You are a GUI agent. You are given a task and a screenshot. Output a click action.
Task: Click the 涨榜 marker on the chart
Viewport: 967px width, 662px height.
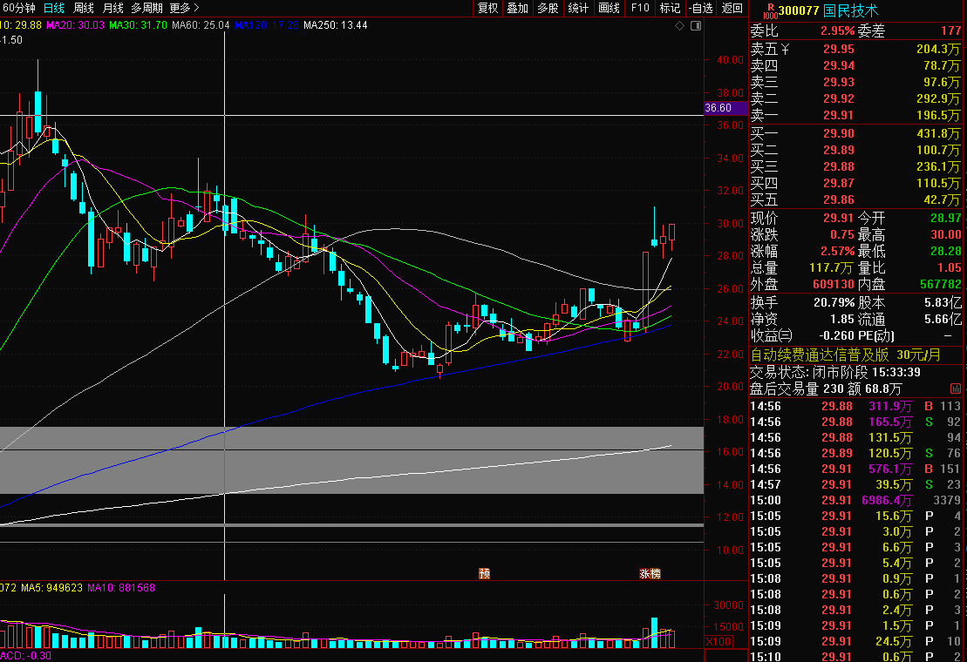(x=650, y=573)
